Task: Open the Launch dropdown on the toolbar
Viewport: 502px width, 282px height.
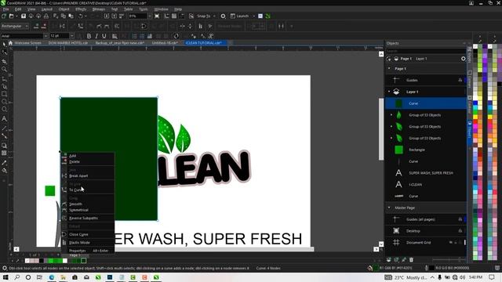Action: coord(254,16)
